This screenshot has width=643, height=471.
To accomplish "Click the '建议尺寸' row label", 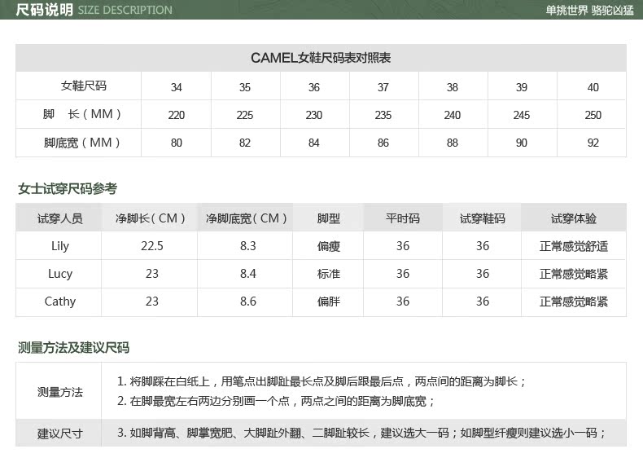I will 60,434.
